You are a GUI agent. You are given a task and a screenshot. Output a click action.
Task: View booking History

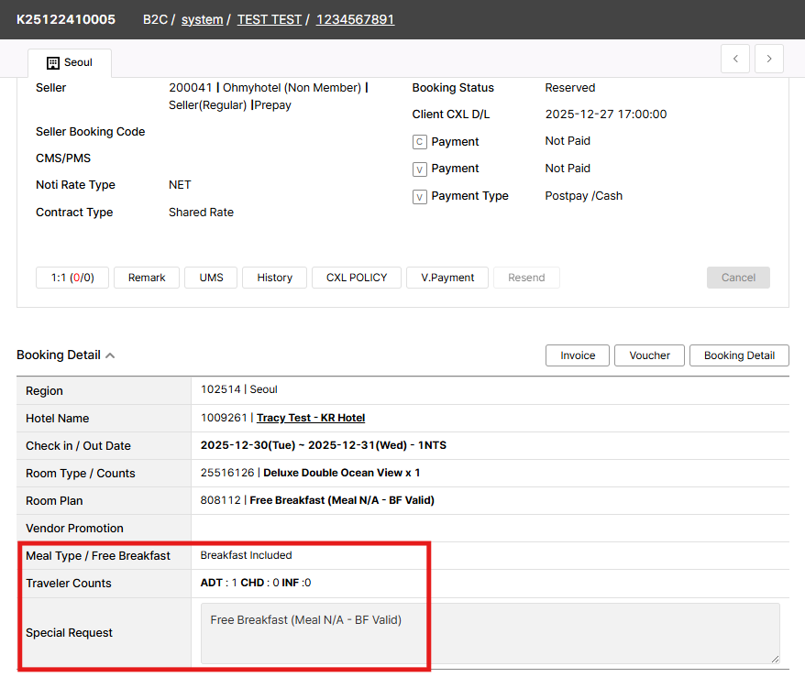click(274, 278)
